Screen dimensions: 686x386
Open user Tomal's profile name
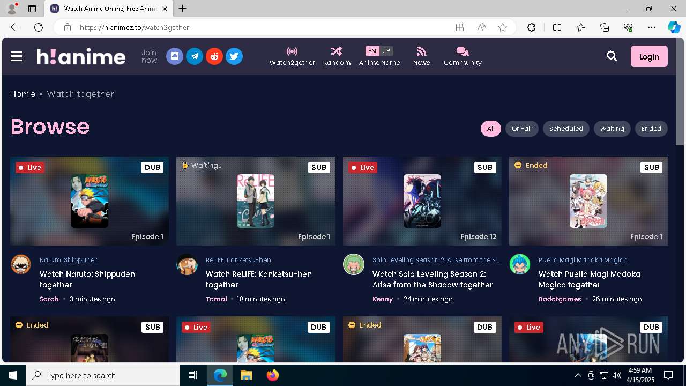(x=217, y=299)
